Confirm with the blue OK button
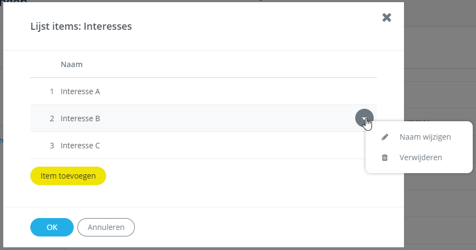The width and height of the screenshot is (476, 250). [52, 227]
